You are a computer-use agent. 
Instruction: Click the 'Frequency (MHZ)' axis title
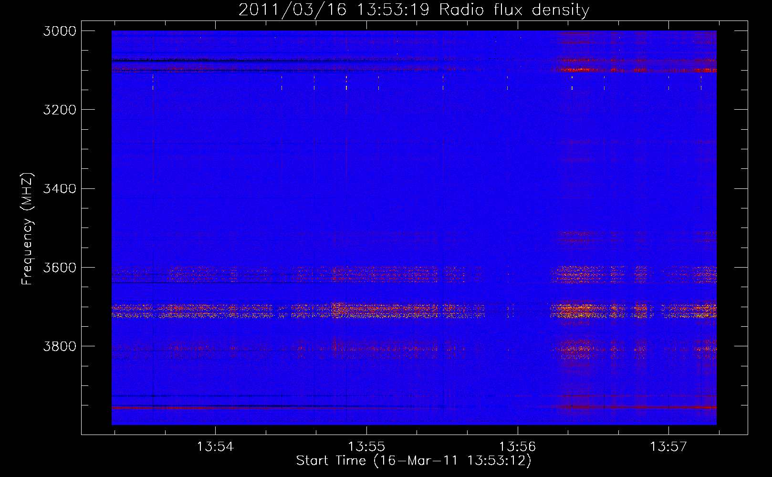click(x=28, y=229)
